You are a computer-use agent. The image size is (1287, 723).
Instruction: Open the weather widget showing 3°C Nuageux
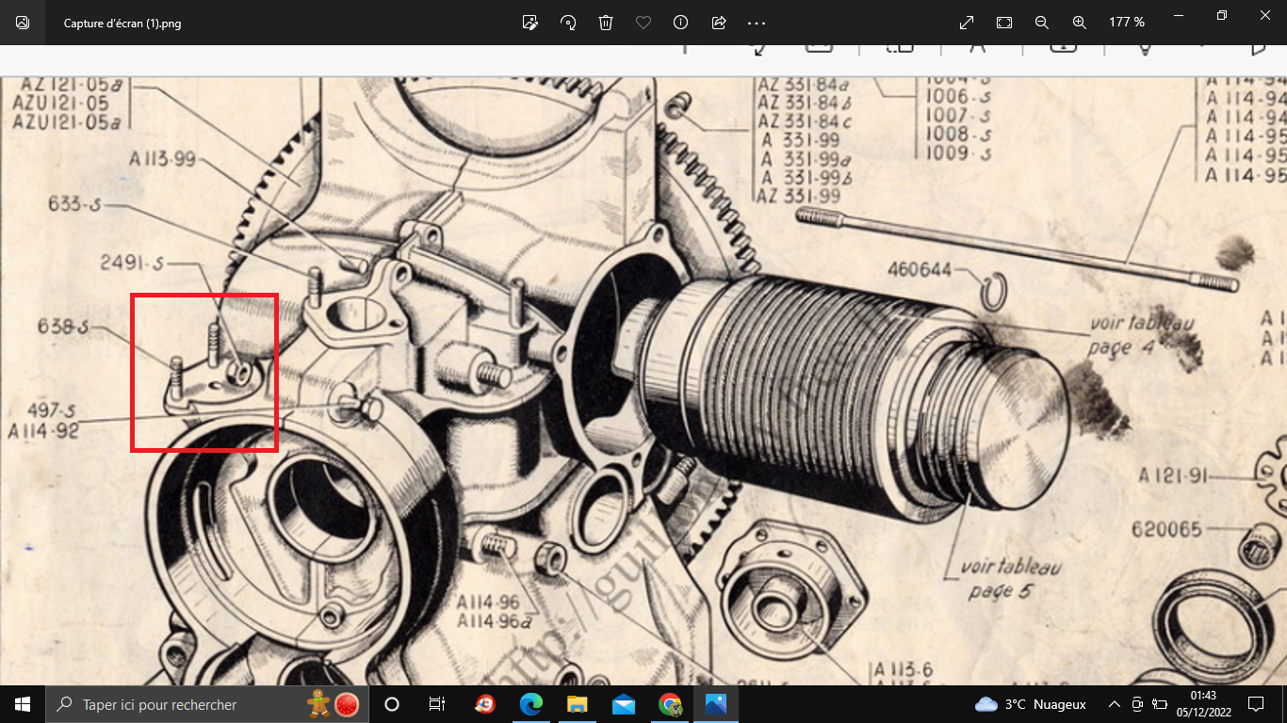(x=1030, y=704)
